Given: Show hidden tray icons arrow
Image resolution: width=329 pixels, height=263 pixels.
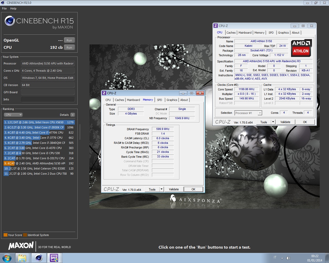Looking at the screenshot, I should point(282,258).
